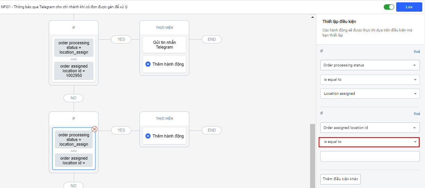Open the Location assigned value dropdown

369,93
